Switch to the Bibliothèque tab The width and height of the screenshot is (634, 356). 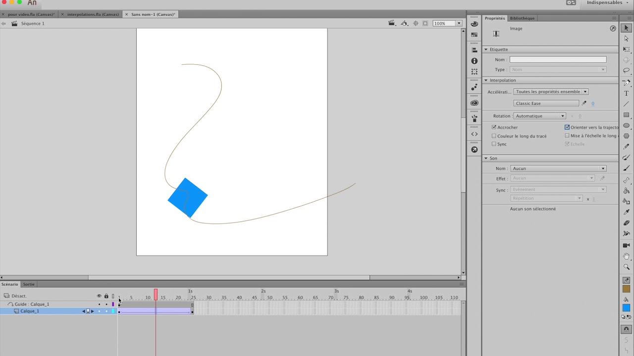coord(522,18)
